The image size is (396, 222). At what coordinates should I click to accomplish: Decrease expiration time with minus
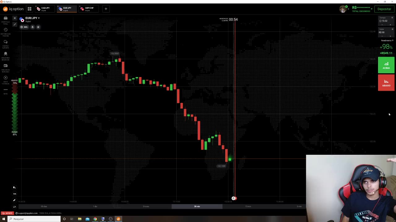(382, 25)
